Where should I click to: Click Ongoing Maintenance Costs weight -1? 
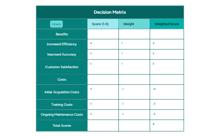(123, 114)
